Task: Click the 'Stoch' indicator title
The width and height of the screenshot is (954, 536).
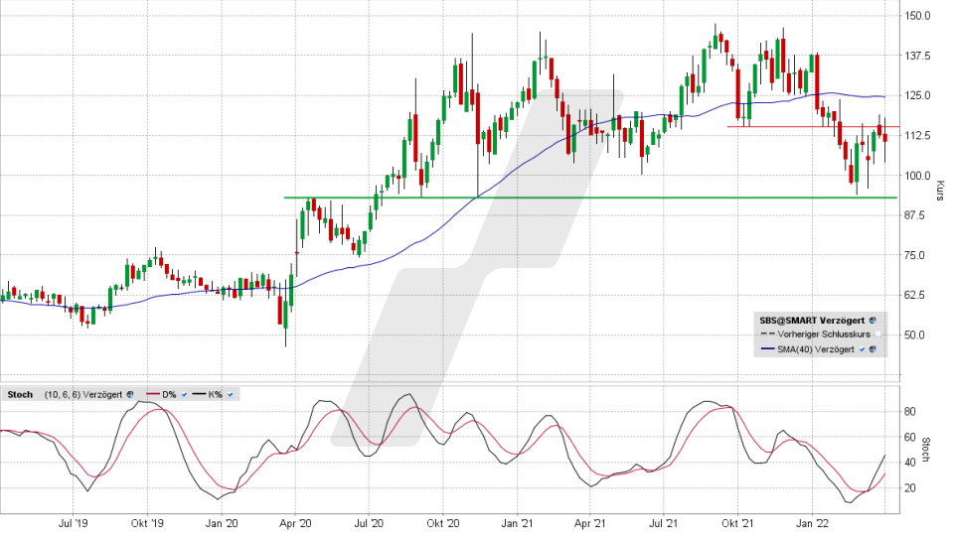Action: click(x=20, y=394)
